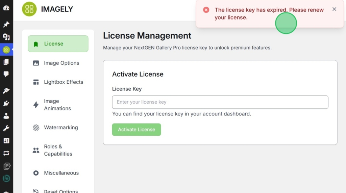346x193 pixels.
Task: Open Appearance paintbrush icon
Action: (6, 90)
